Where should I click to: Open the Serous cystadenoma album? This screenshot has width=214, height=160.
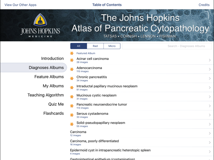(x=141, y=115)
